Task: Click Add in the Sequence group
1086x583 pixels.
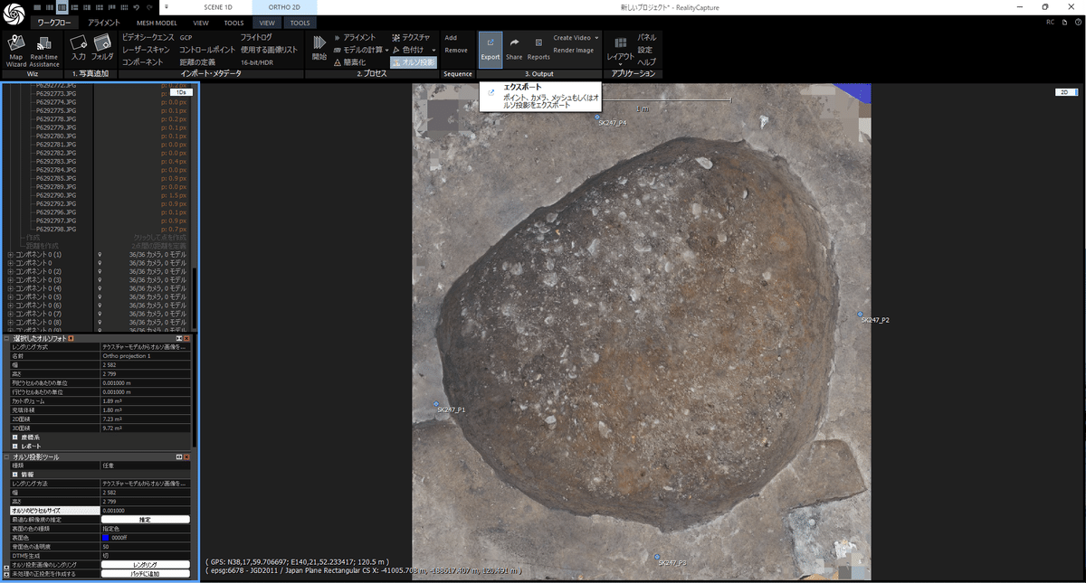Action: [x=451, y=38]
